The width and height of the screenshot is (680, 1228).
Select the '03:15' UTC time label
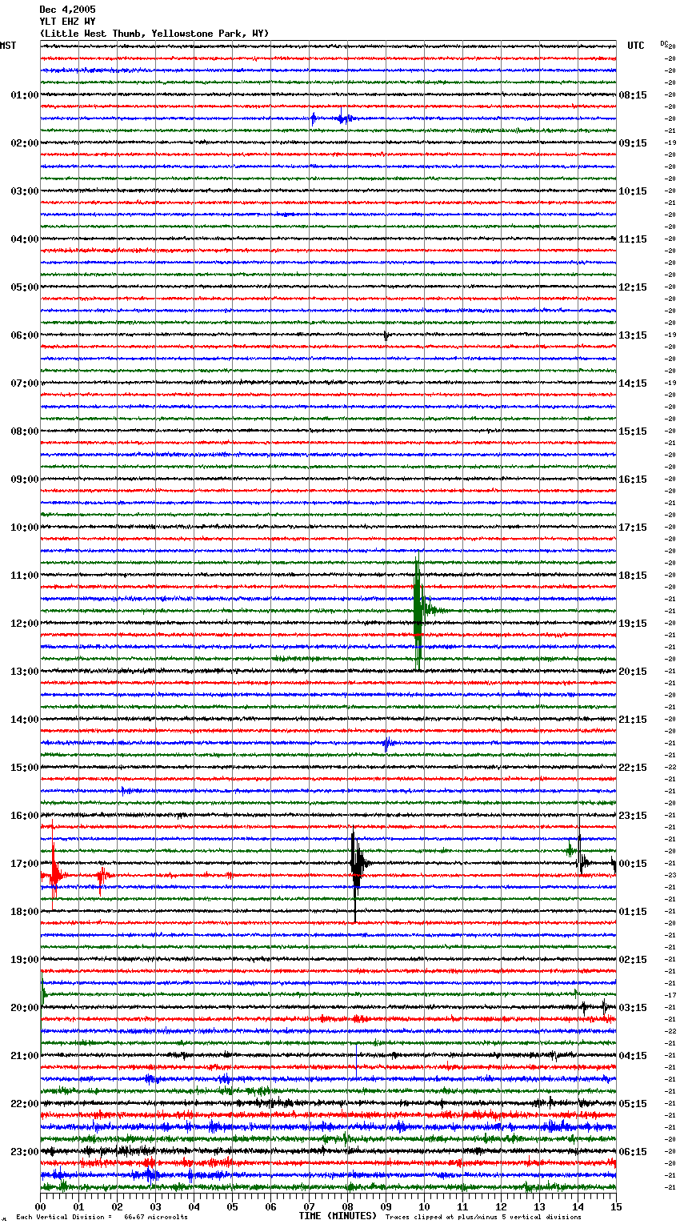point(633,1008)
